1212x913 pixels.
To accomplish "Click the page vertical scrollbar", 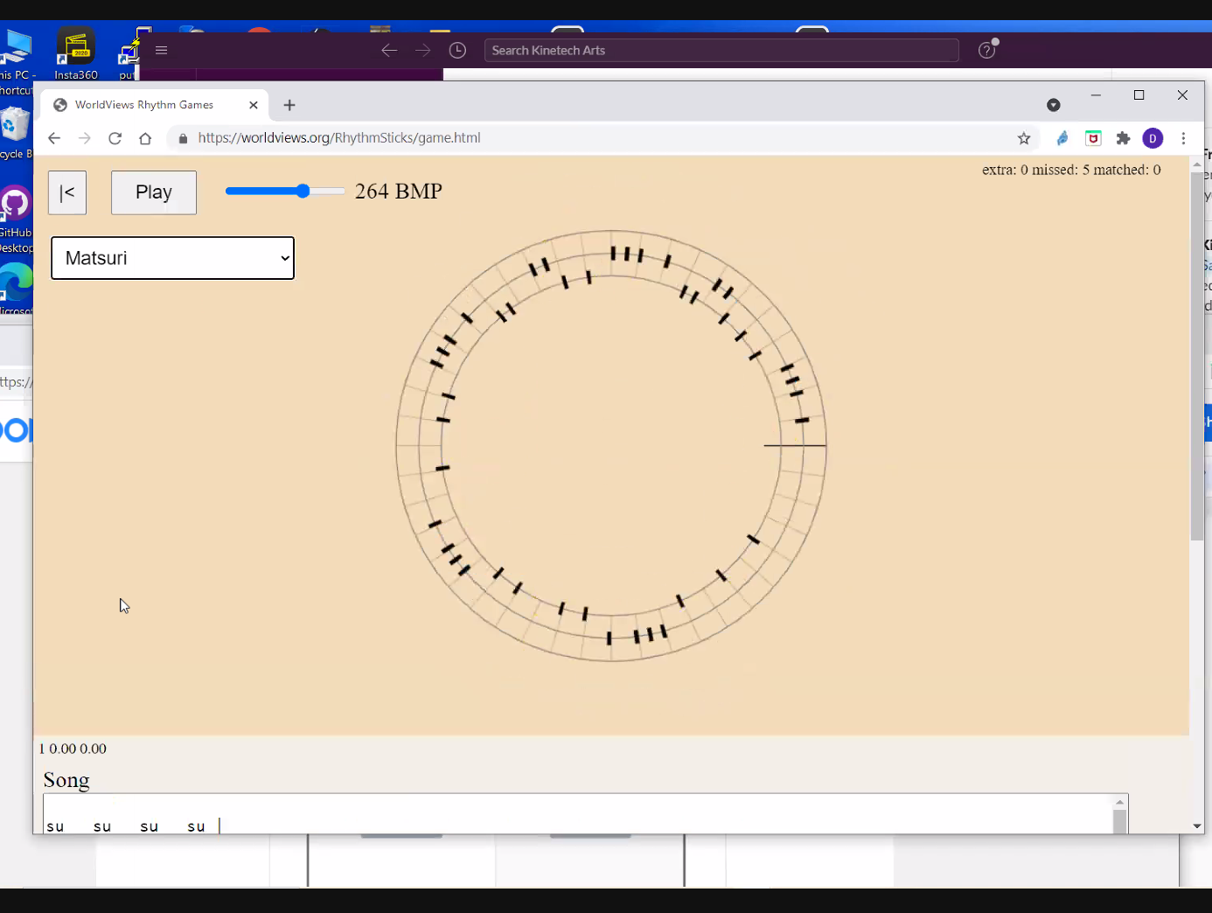I will 1197,357.
